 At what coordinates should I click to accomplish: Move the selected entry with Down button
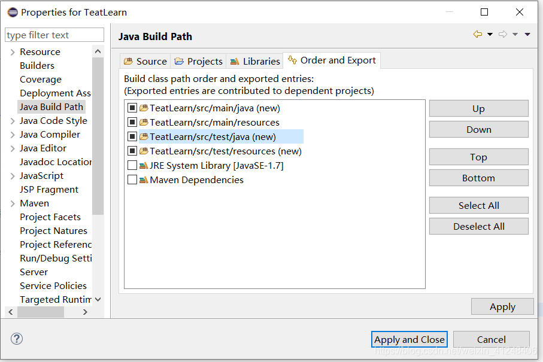pos(478,129)
